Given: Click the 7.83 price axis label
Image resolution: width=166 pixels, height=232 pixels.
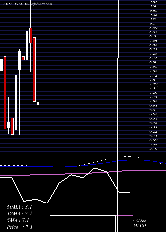Looking at the screenshot, I should pos(153,71).
